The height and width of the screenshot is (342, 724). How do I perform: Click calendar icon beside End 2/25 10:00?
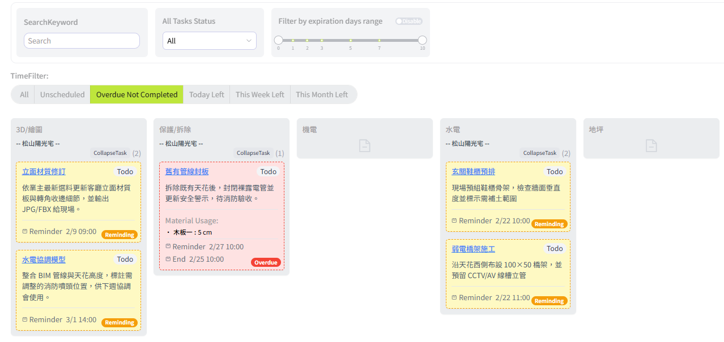coord(168,259)
